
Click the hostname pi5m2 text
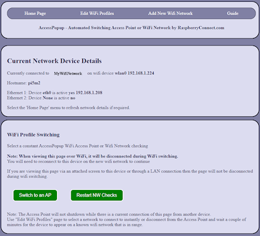pos(34,83)
